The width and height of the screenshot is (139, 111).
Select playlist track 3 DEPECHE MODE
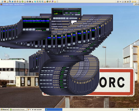36,22
